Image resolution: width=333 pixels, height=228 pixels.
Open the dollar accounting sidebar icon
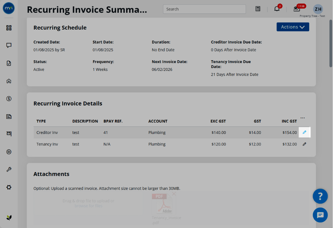click(9, 99)
